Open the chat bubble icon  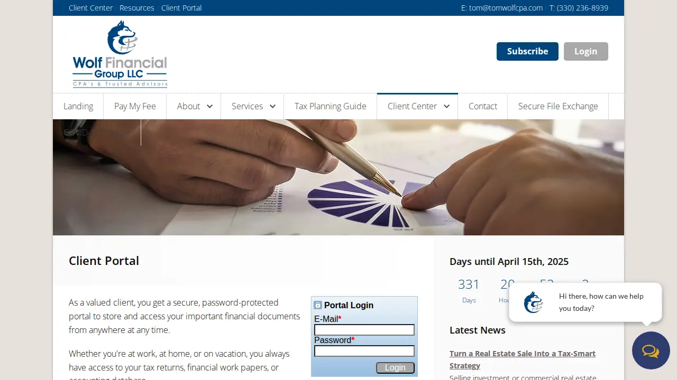click(651, 350)
